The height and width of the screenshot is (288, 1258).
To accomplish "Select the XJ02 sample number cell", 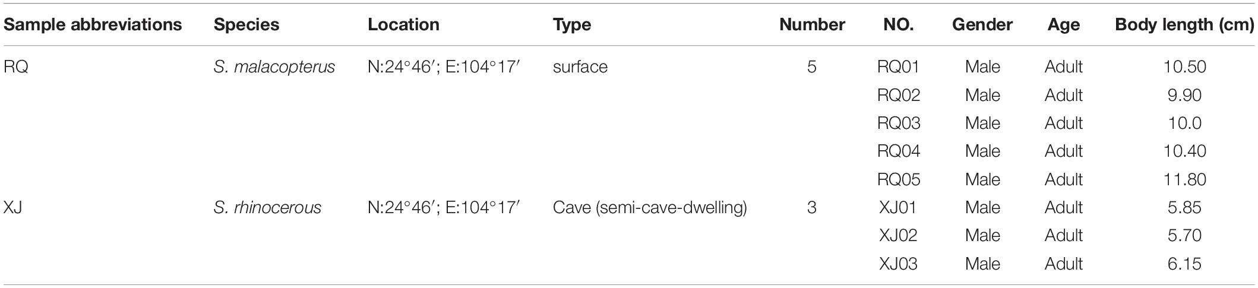I will pyautogui.click(x=898, y=236).
